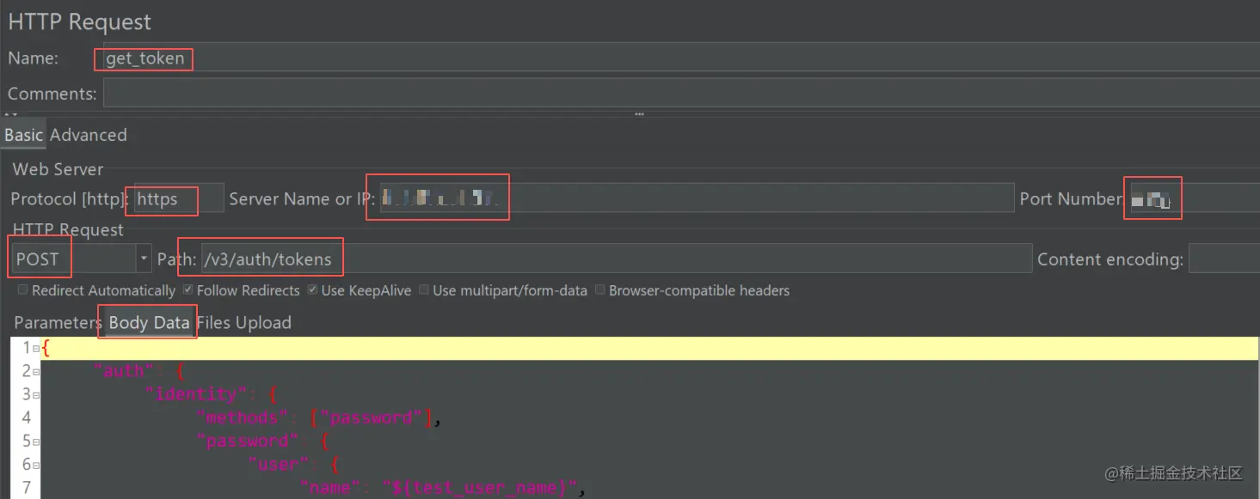Switch to the Parameters tab
The height and width of the screenshot is (499, 1260).
(x=57, y=323)
